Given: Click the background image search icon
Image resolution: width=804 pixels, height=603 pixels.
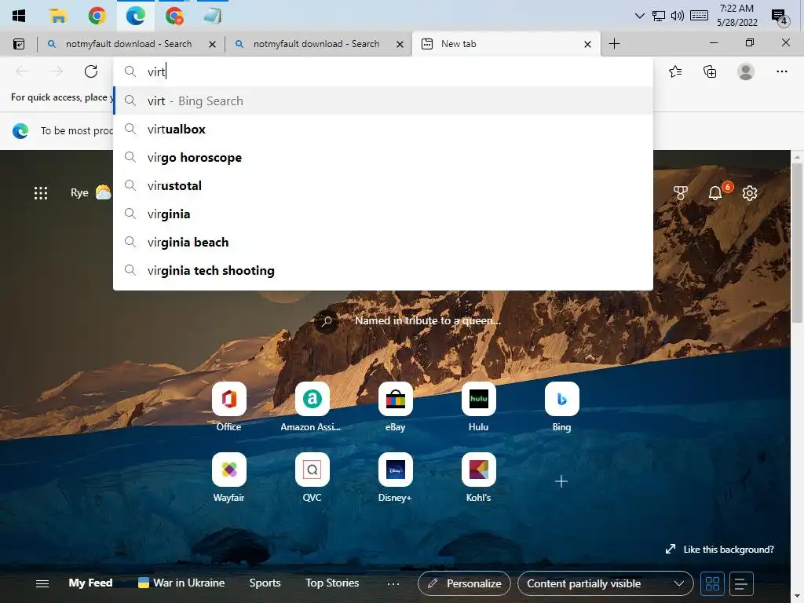Looking at the screenshot, I should tap(326, 321).
